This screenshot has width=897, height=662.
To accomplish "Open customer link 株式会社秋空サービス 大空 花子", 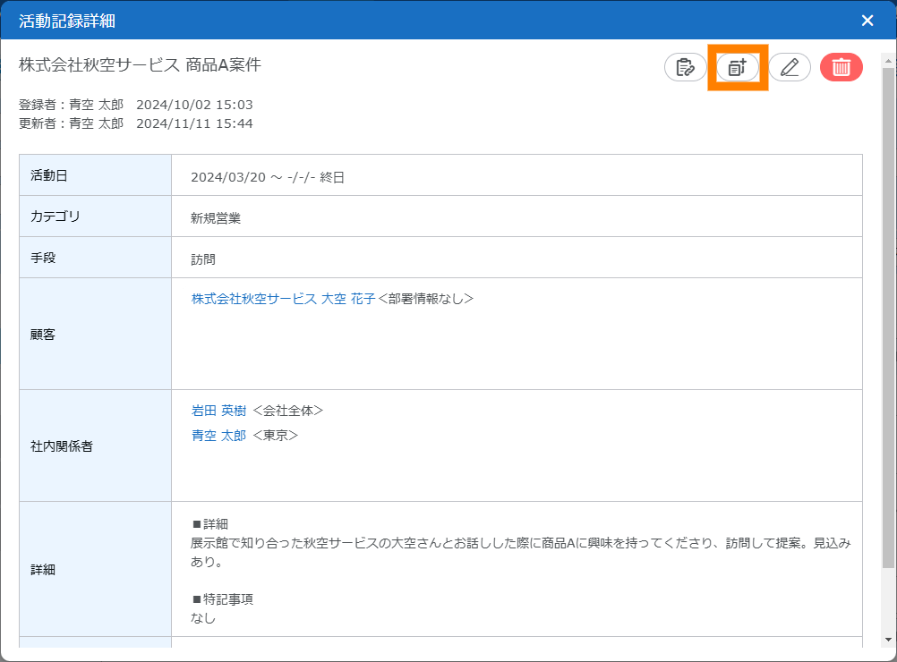I will click(x=283, y=299).
